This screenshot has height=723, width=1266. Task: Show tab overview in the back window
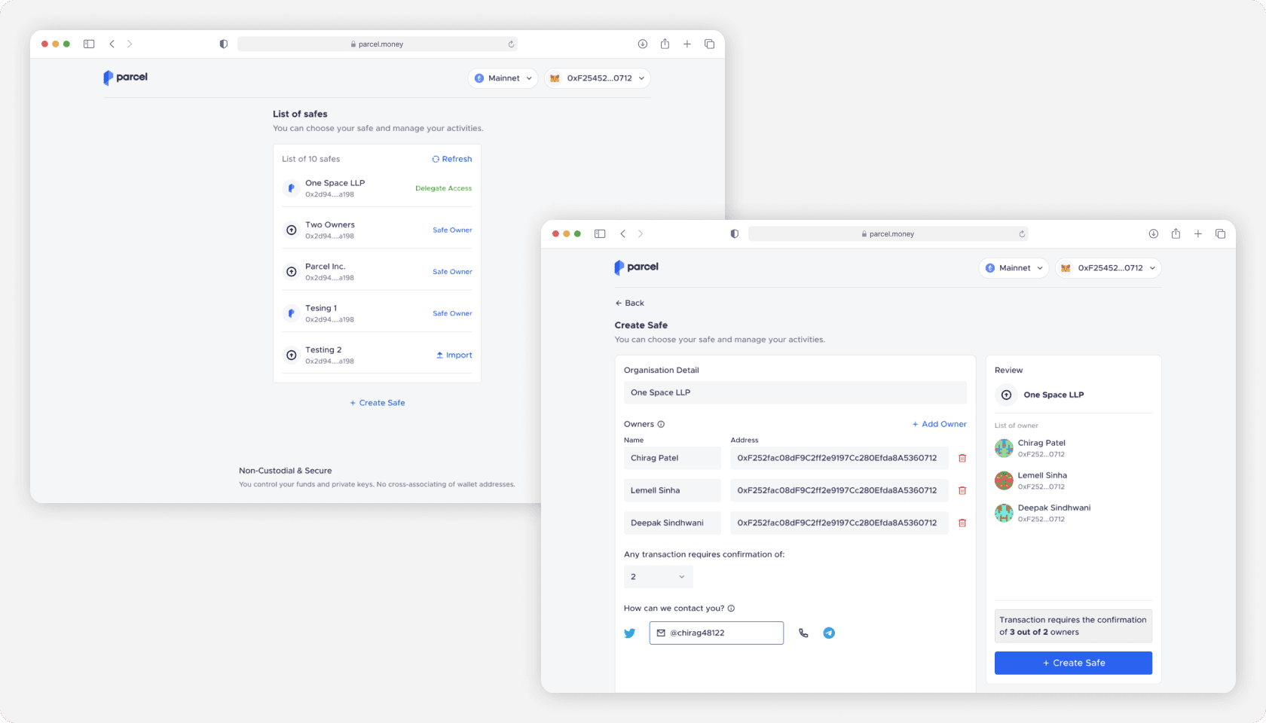709,44
